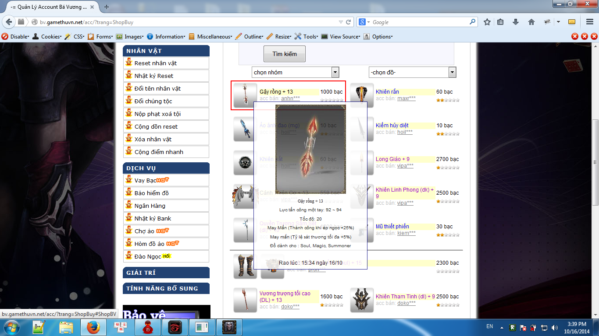The image size is (599, 336).
Task: Open Windows Explorer folder on taskbar
Action: [x=67, y=327]
